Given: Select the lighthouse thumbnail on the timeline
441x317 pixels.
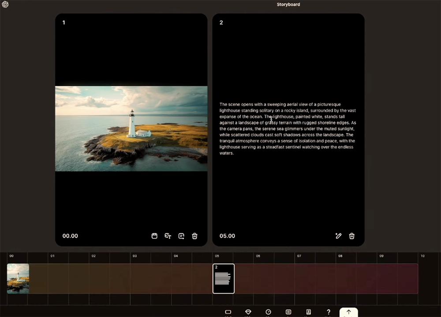Looking at the screenshot, I should click(x=18, y=278).
